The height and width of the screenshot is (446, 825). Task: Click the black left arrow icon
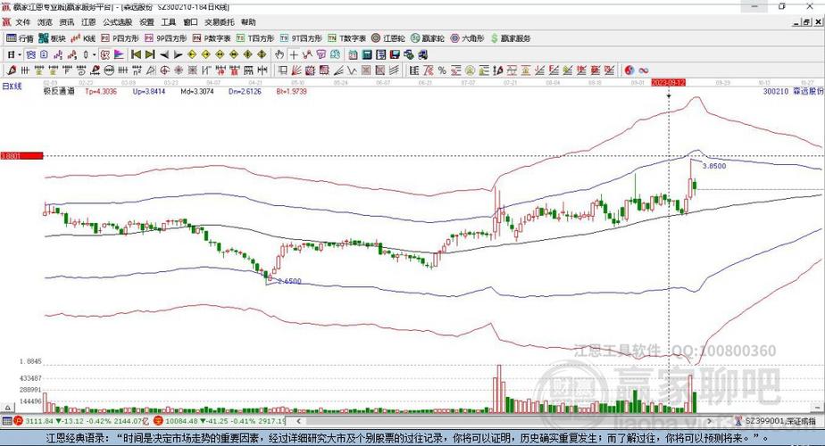[164, 54]
